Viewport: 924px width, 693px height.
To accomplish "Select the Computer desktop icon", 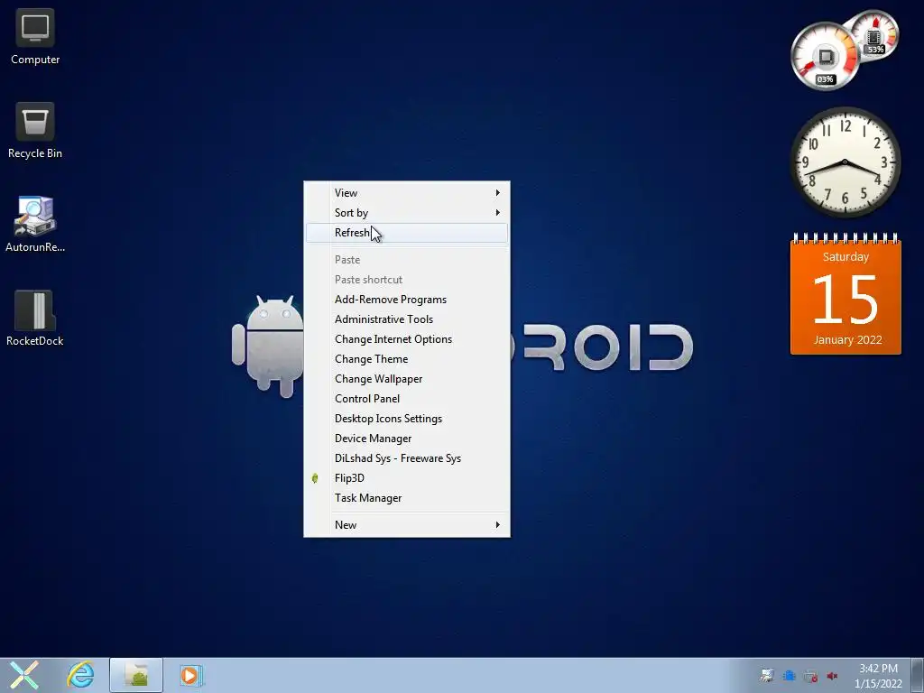I will pyautogui.click(x=35, y=36).
